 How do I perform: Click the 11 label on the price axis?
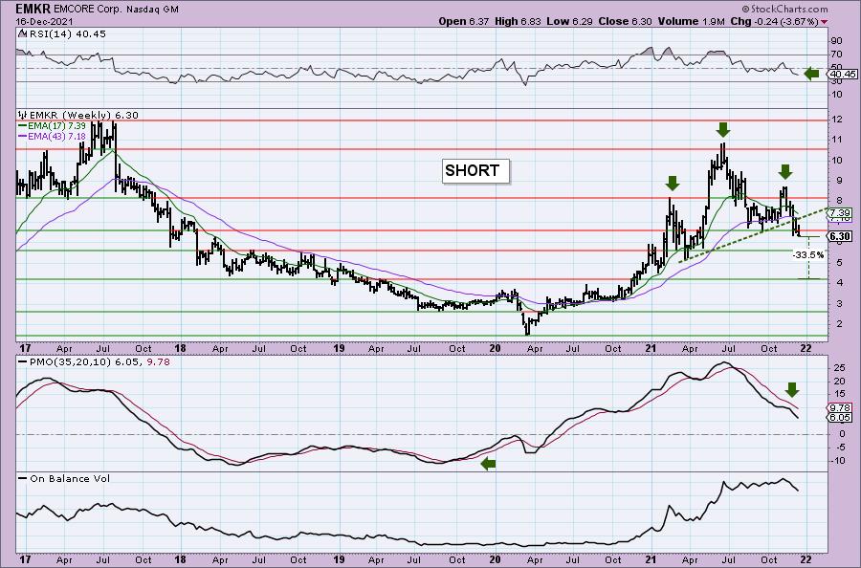[x=836, y=140]
